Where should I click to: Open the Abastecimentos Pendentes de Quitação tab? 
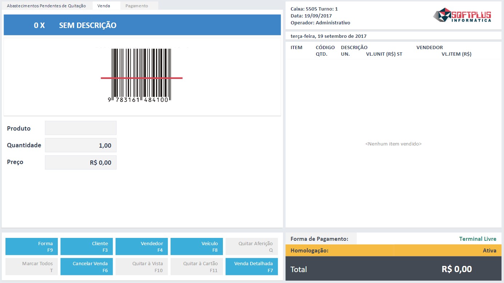tap(47, 6)
